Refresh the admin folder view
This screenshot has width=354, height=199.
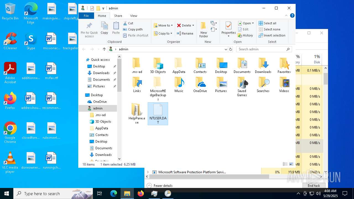(x=231, y=49)
